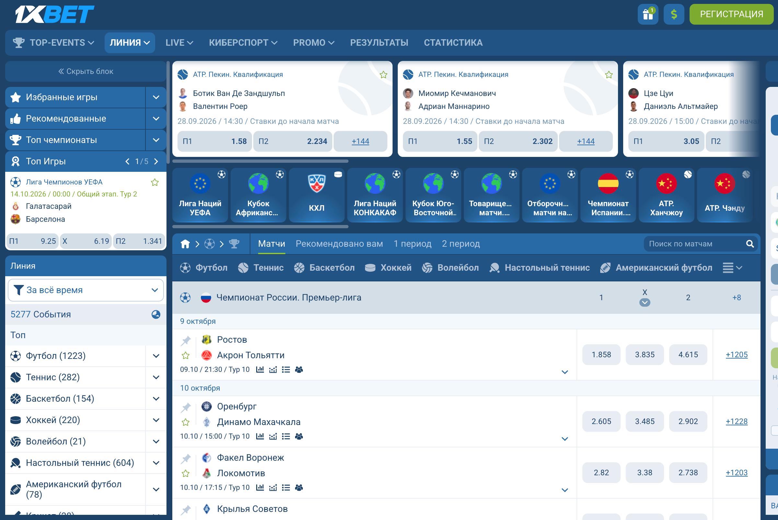Expand Футбол (1223) in the sidebar
Viewport: 778px width, 520px height.
[156, 356]
